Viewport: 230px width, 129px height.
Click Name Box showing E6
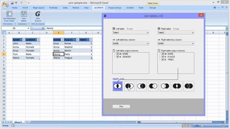coord(14,28)
